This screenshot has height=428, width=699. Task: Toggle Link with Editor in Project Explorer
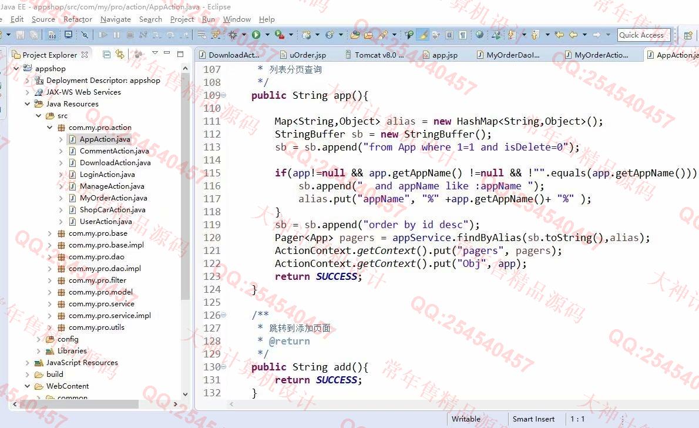point(120,55)
